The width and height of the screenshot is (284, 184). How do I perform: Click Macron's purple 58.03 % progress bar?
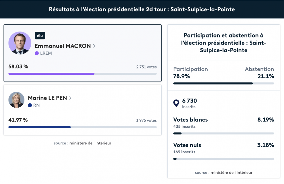pyautogui.click(x=82, y=74)
